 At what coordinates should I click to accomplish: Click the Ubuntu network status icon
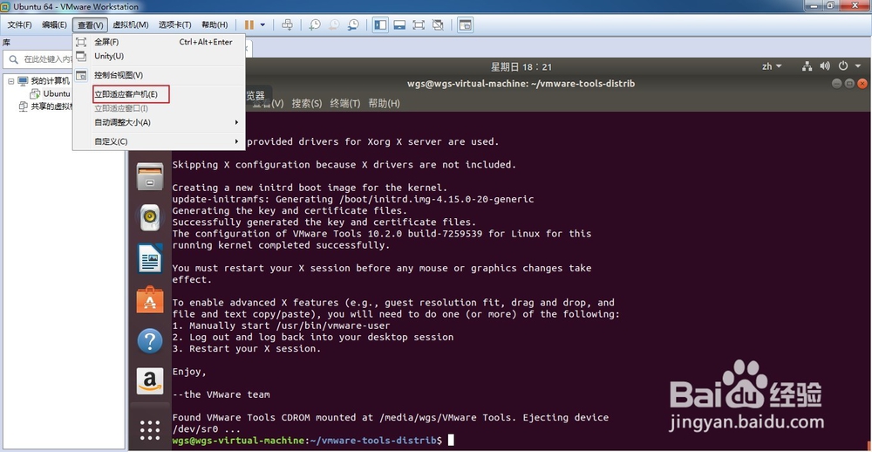tap(807, 66)
